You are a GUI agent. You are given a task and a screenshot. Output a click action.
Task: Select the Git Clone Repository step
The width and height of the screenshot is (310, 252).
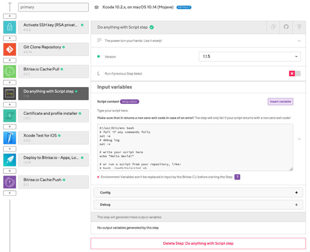click(53, 49)
